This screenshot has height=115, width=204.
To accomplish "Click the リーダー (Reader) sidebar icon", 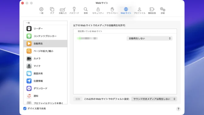I will click(29, 29).
